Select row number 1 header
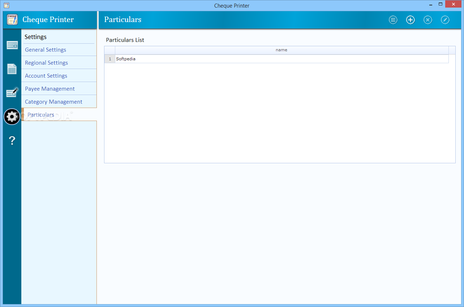 [x=110, y=59]
